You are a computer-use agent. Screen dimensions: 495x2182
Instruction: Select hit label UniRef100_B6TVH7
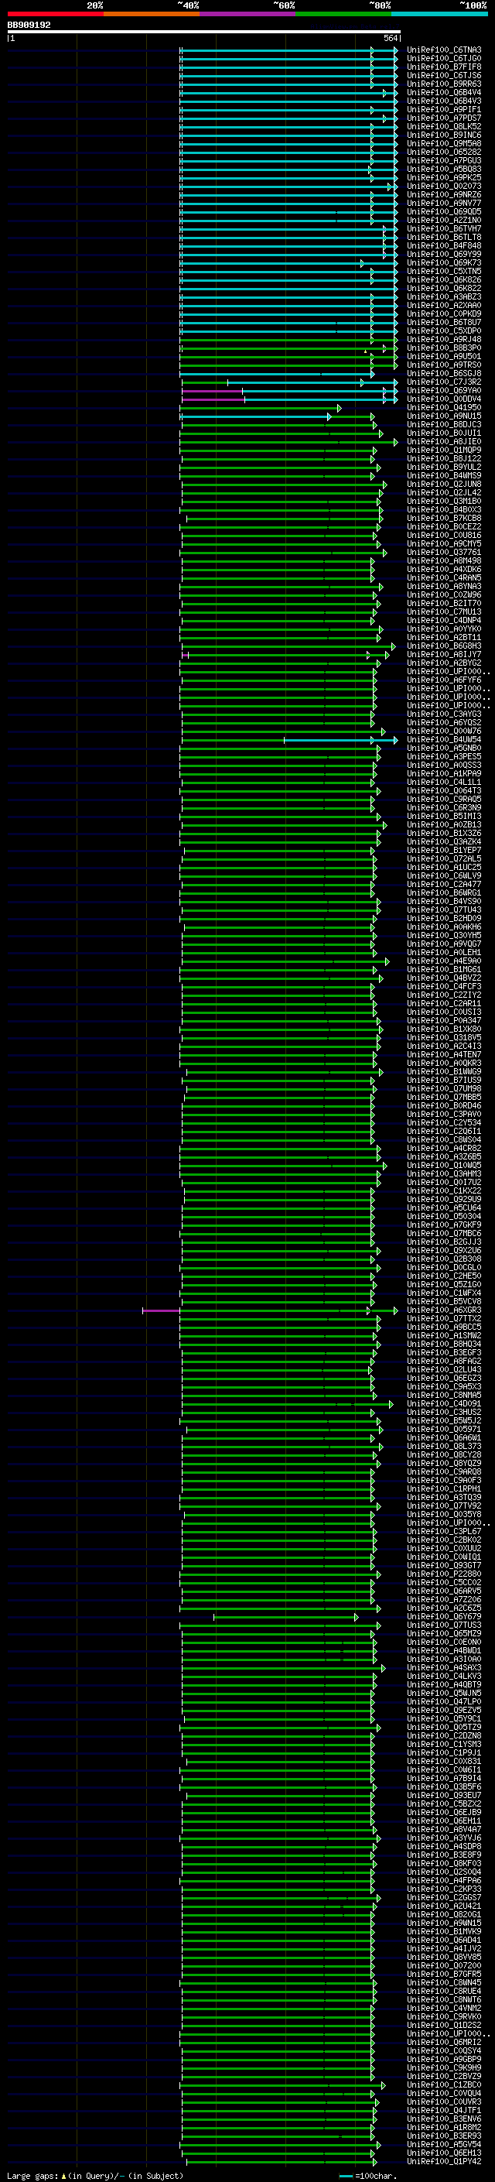(444, 228)
